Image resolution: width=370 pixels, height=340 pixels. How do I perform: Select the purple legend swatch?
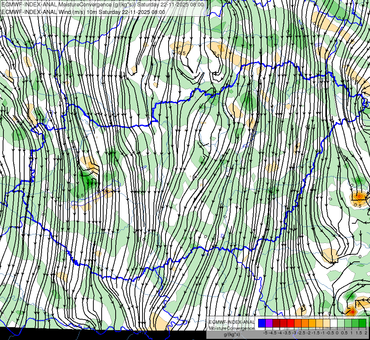pos(269,323)
